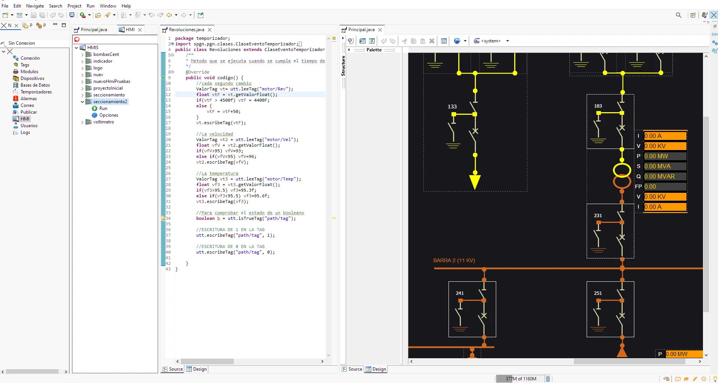The height and width of the screenshot is (383, 718).
Task: Collapse the seccionamiento2 node
Action: 82,101
